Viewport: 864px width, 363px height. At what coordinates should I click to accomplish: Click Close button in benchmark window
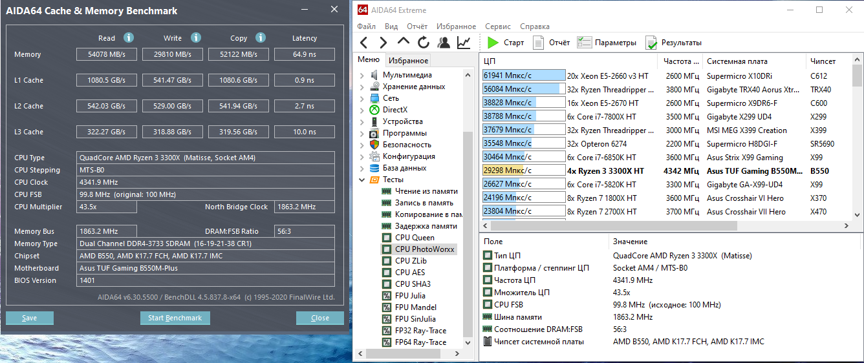(x=320, y=318)
